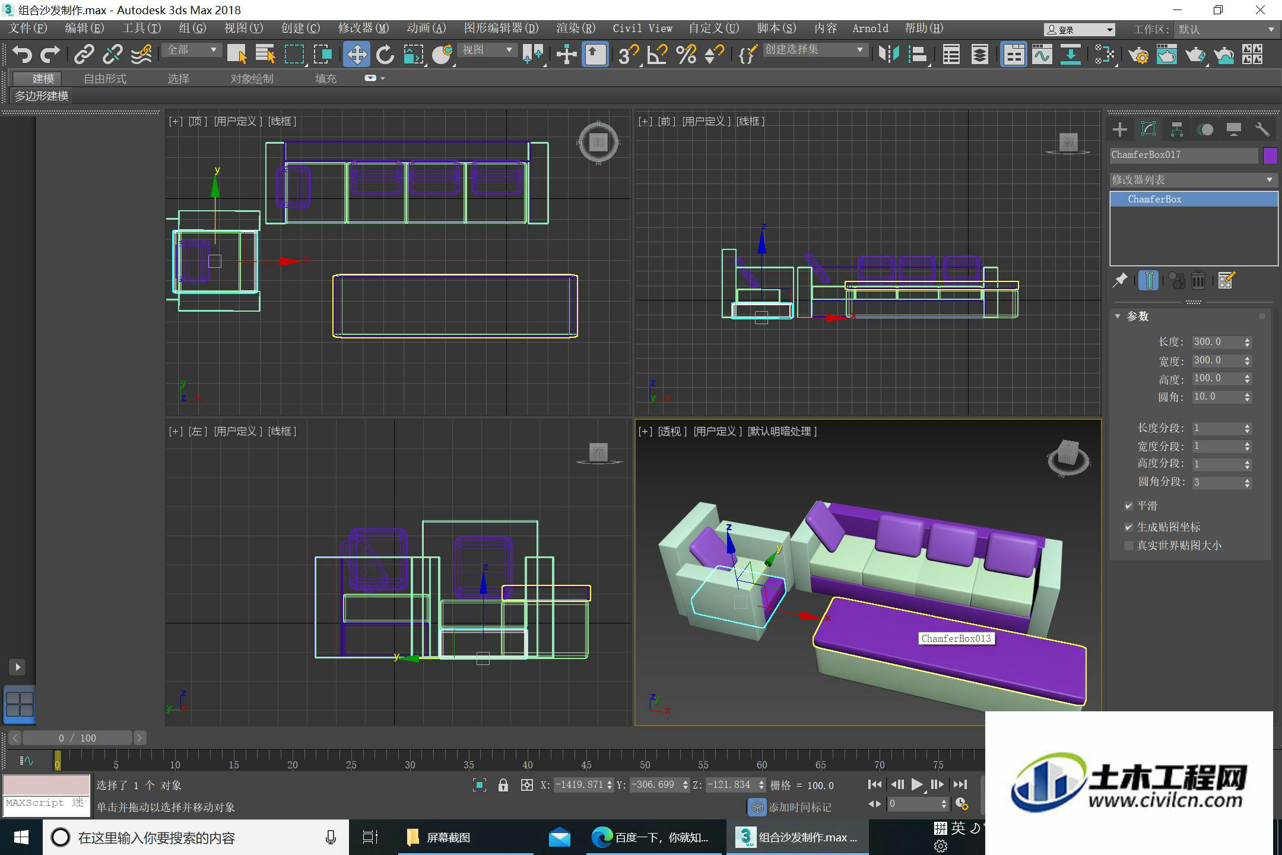Image resolution: width=1282 pixels, height=855 pixels.
Task: Select ChamferBox in modifier stack
Action: click(1194, 199)
